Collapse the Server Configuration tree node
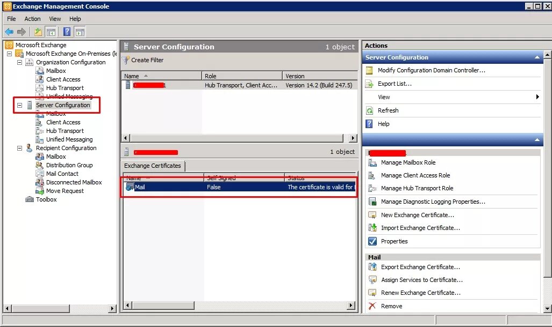This screenshot has height=327, width=552. coord(20,106)
